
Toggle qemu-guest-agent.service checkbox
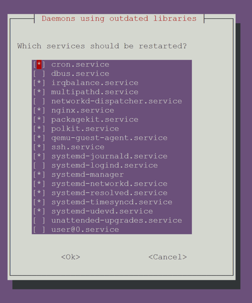(x=39, y=138)
